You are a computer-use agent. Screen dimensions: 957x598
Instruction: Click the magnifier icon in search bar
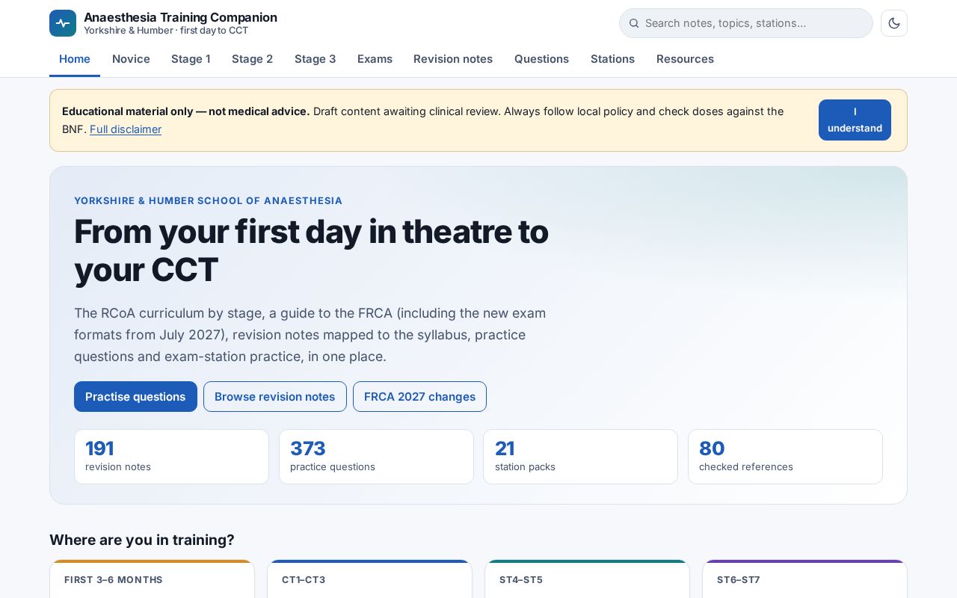point(634,23)
